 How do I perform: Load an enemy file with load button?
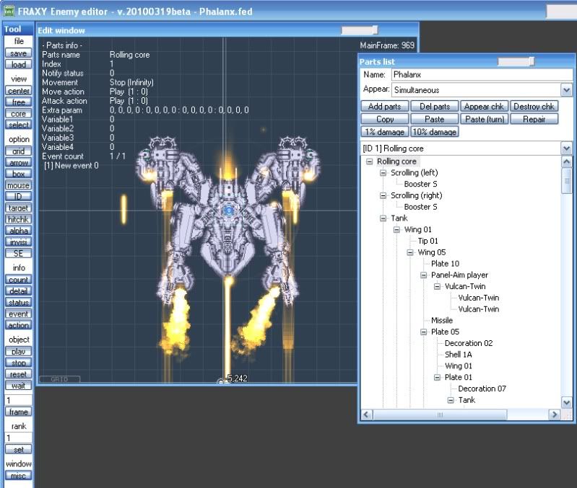(x=19, y=65)
